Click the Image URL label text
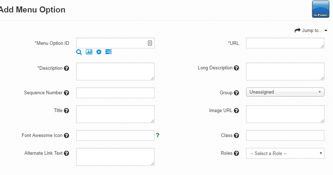 tap(221, 111)
